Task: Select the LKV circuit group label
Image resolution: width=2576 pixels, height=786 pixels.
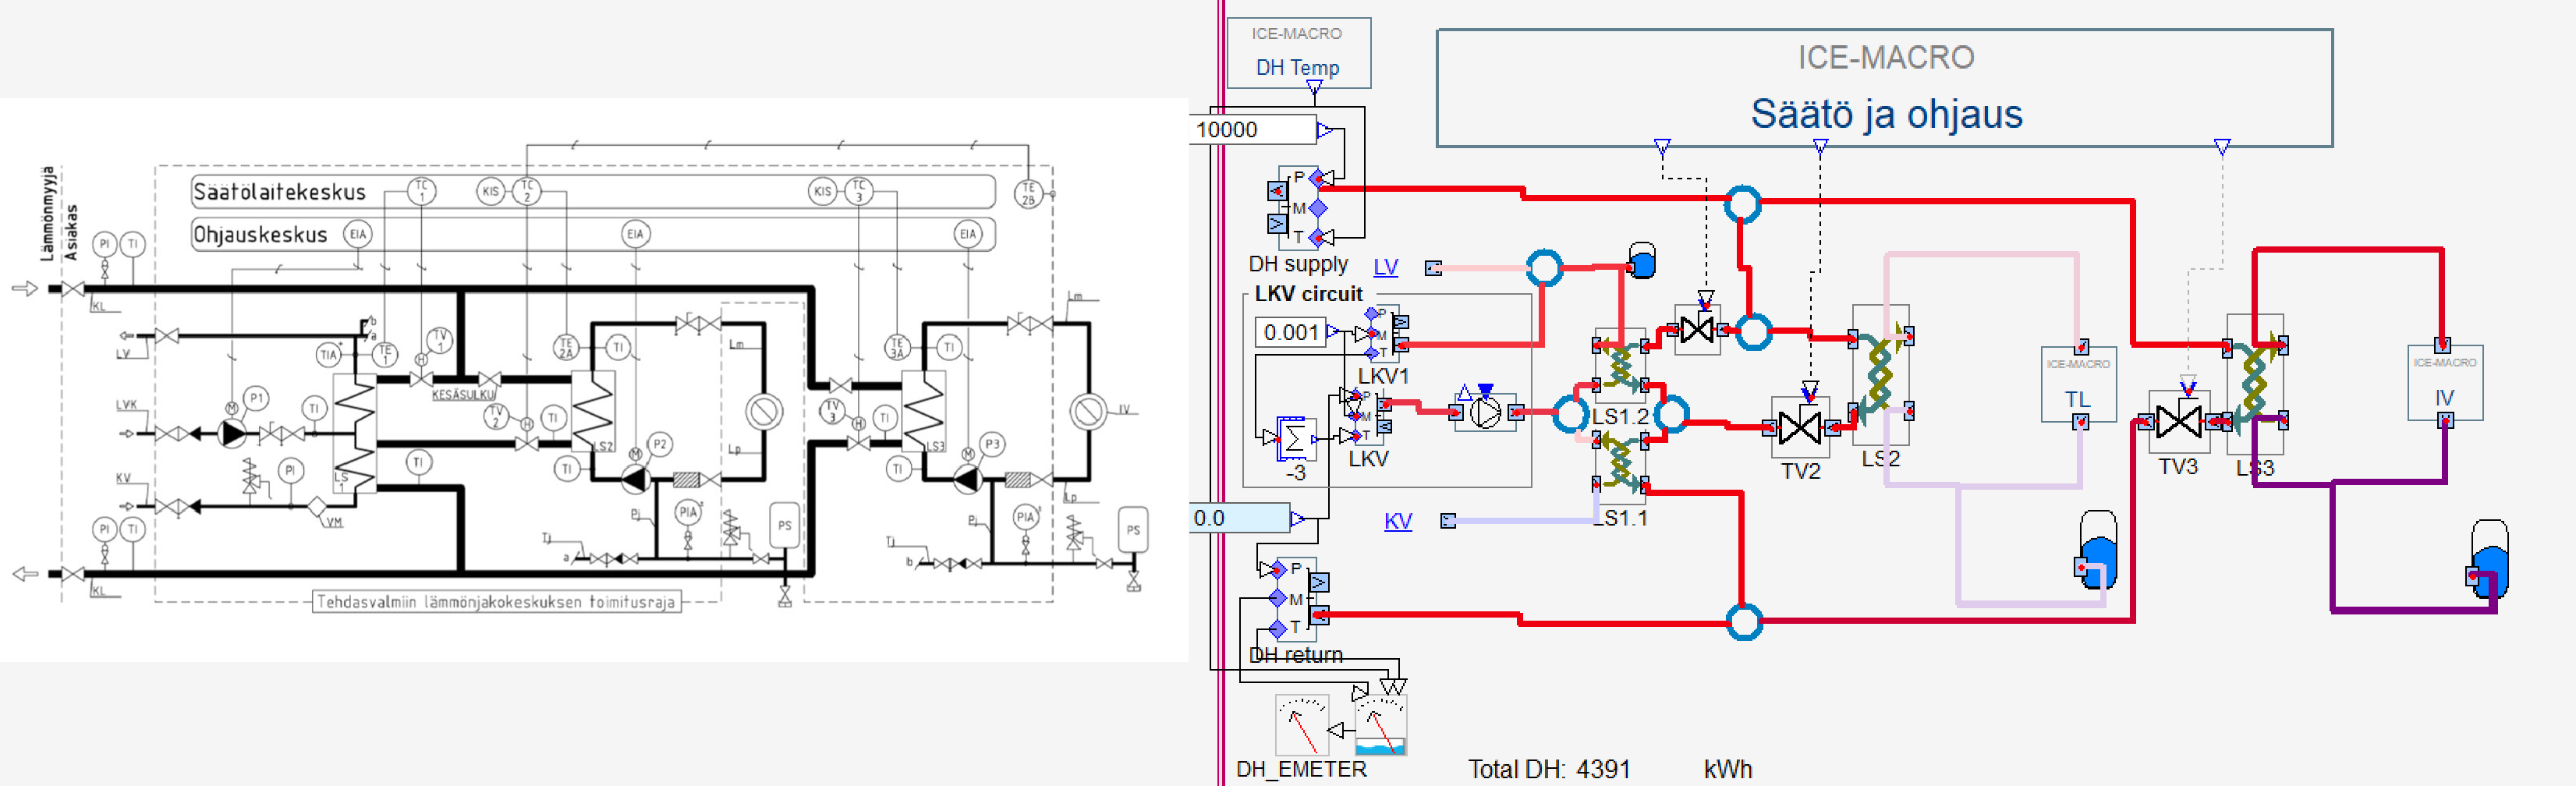Action: tap(1308, 294)
